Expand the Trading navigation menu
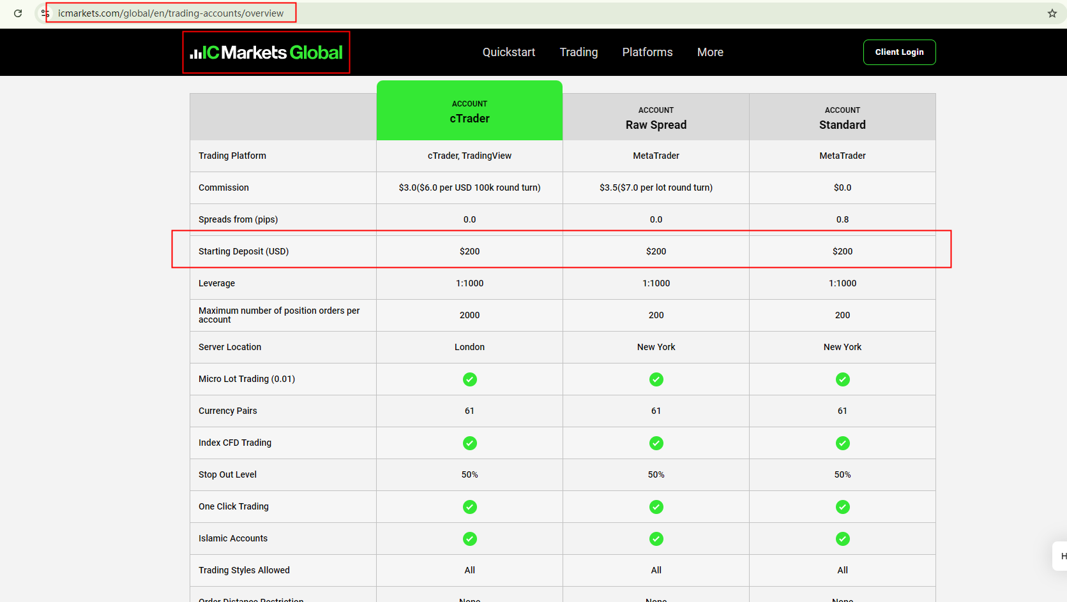The width and height of the screenshot is (1067, 602). pyautogui.click(x=579, y=52)
